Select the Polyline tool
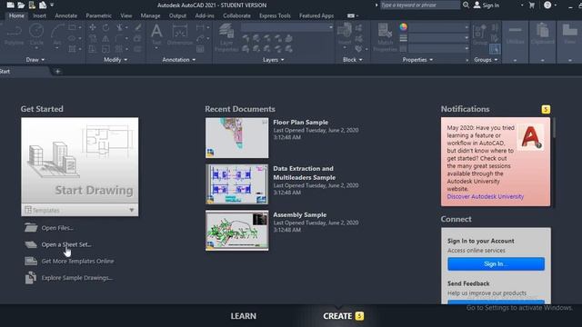The width and height of the screenshot is (582, 327). tap(15, 35)
